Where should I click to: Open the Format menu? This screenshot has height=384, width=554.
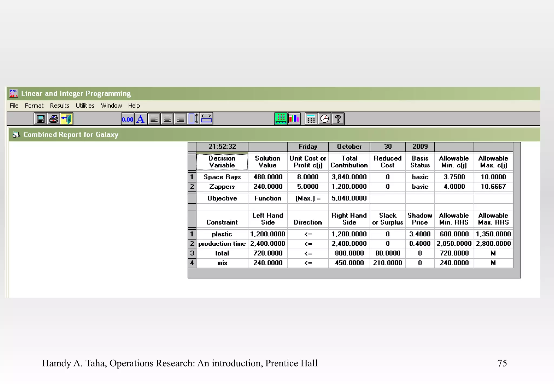point(34,106)
